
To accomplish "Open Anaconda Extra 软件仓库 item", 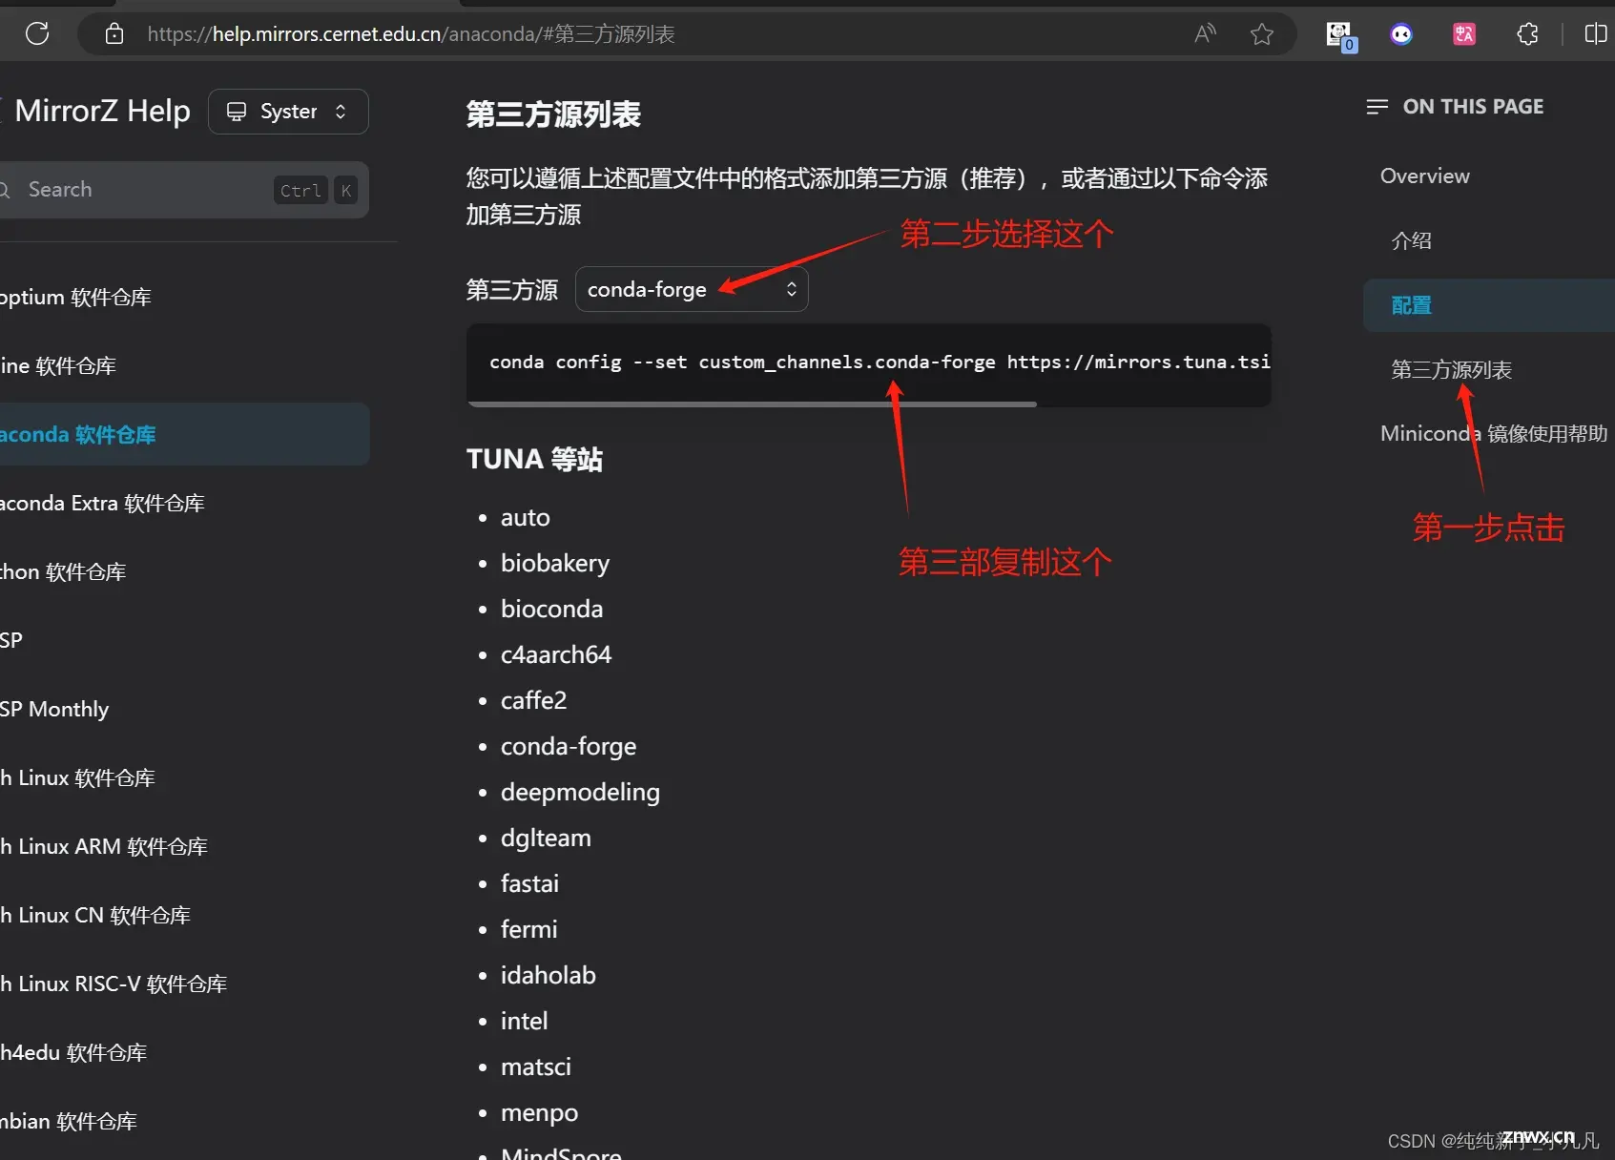I will click(102, 504).
